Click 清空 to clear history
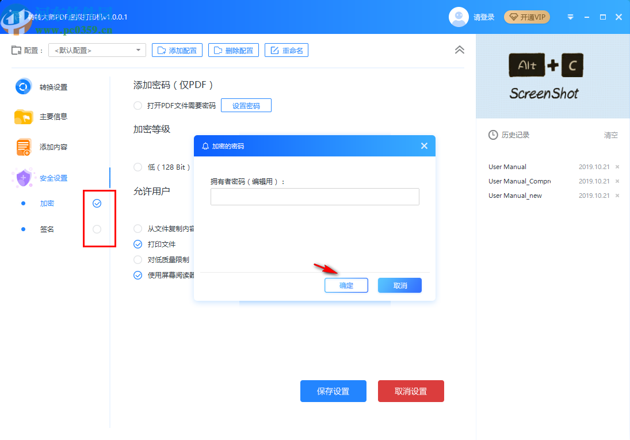Viewport: 630px width, 440px height. point(610,135)
